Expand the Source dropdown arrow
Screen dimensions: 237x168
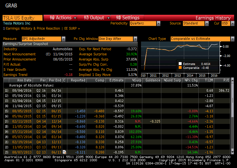point(207,23)
